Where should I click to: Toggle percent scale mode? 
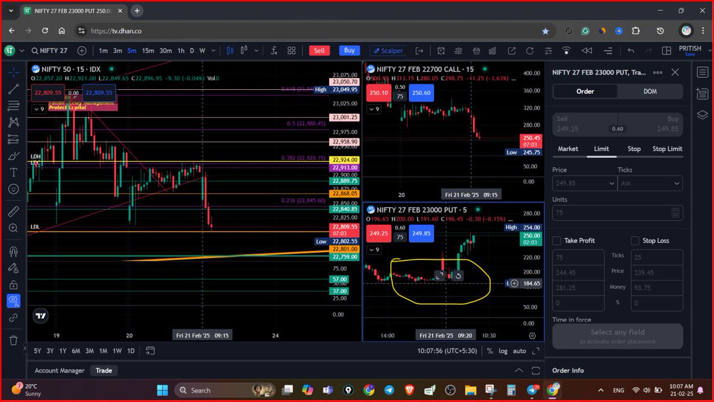pyautogui.click(x=490, y=351)
